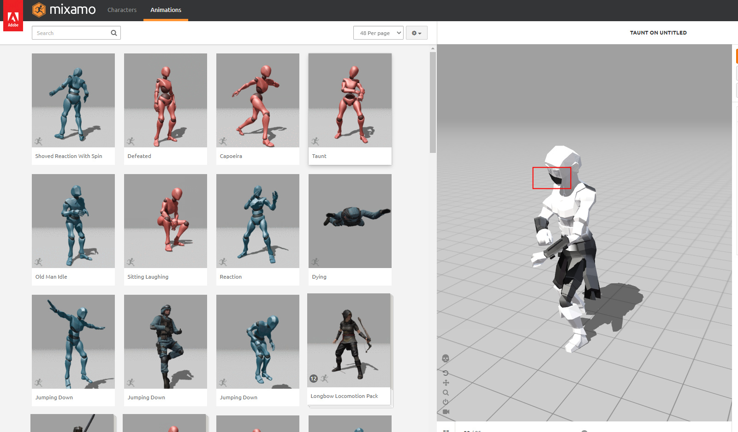Select the zoom magnifier tool in viewer
Viewport: 738px width, 432px height.
(x=446, y=392)
